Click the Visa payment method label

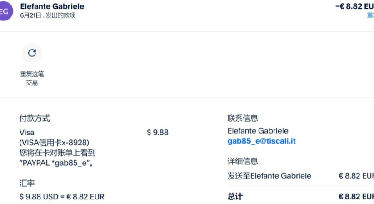(x=27, y=132)
